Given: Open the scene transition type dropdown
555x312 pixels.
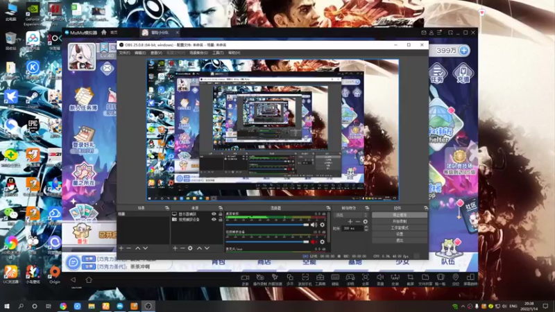Looking at the screenshot, I should coord(351,215).
